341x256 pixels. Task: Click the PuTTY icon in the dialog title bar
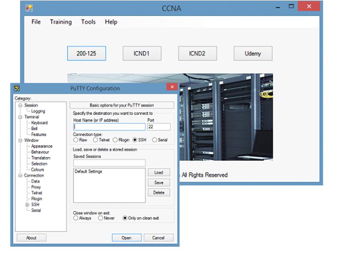pyautogui.click(x=17, y=88)
